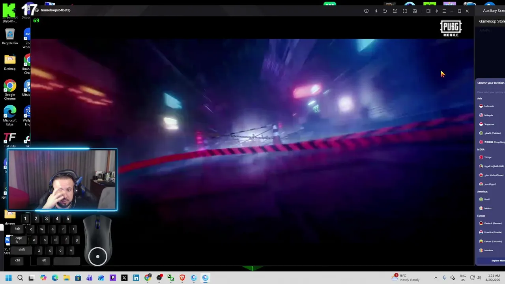This screenshot has height=284, width=505.
Task: Select Pakistan in location list
Action: tap(490, 133)
